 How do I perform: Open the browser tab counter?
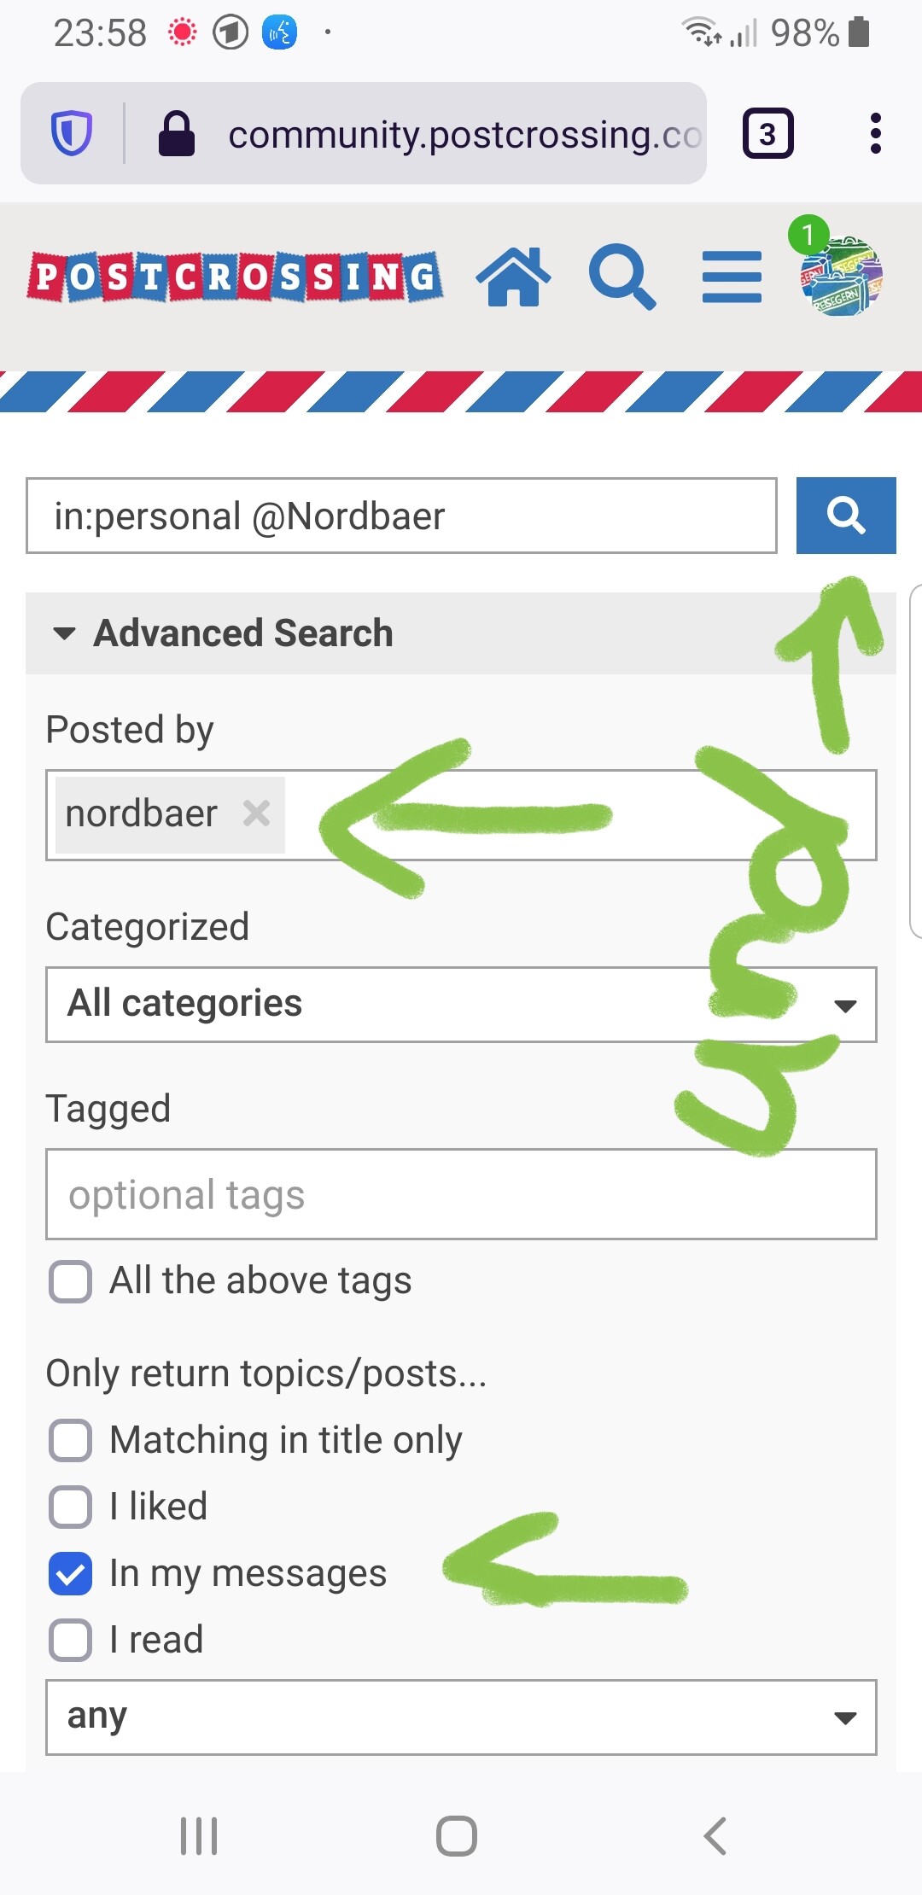click(x=767, y=134)
